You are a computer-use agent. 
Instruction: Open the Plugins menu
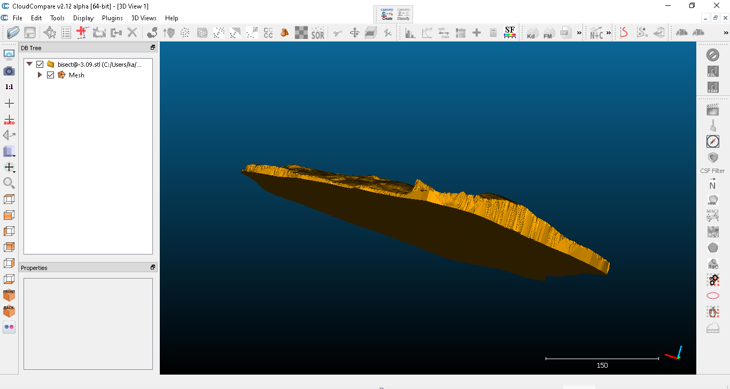[112, 18]
